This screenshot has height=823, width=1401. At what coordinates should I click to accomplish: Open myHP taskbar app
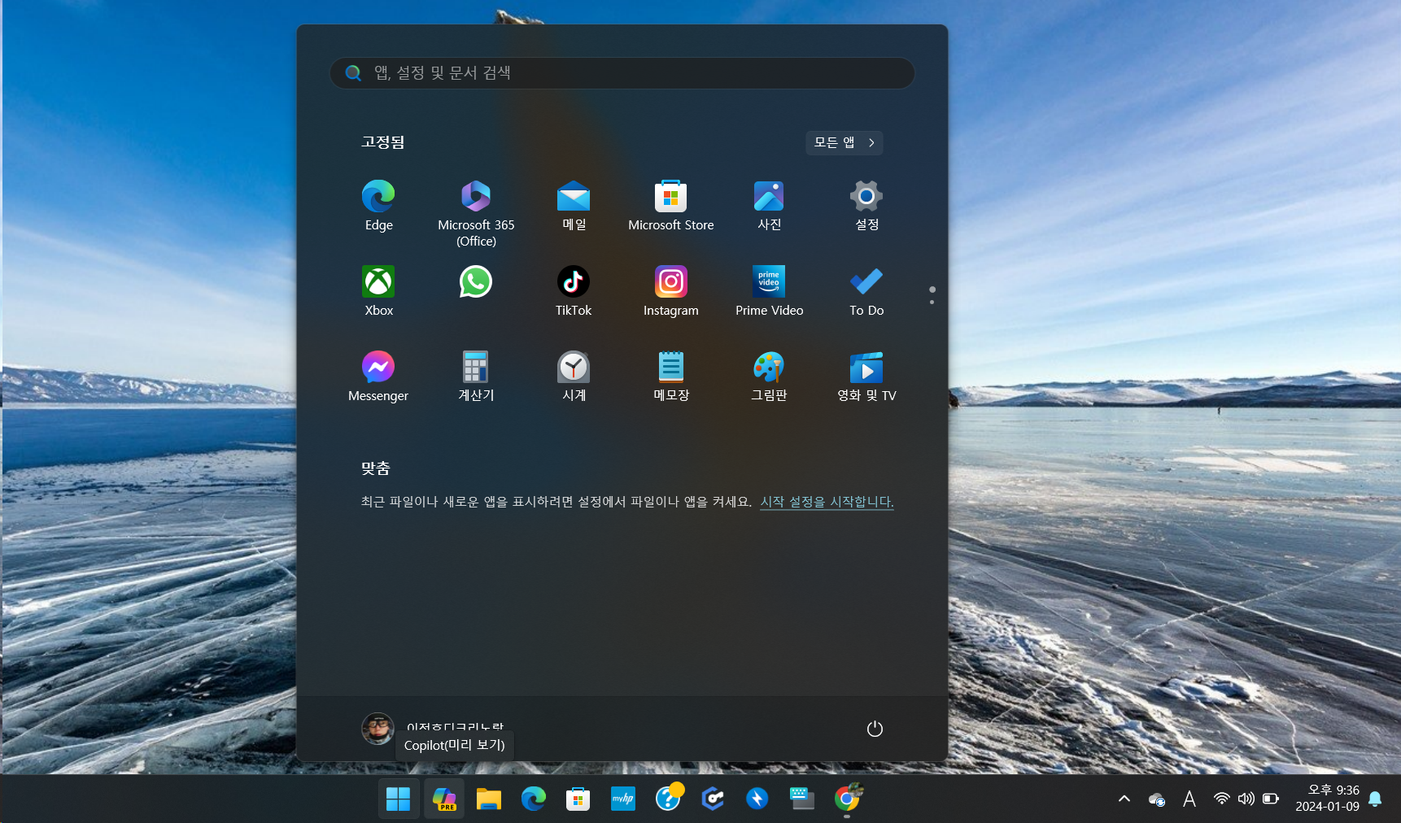623,799
